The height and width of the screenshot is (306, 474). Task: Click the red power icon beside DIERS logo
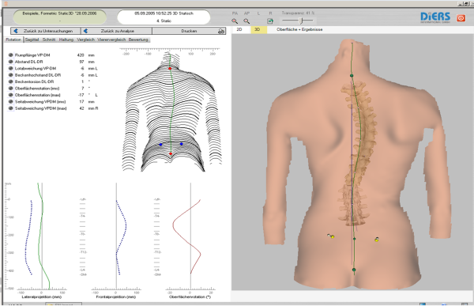pyautogui.click(x=461, y=18)
